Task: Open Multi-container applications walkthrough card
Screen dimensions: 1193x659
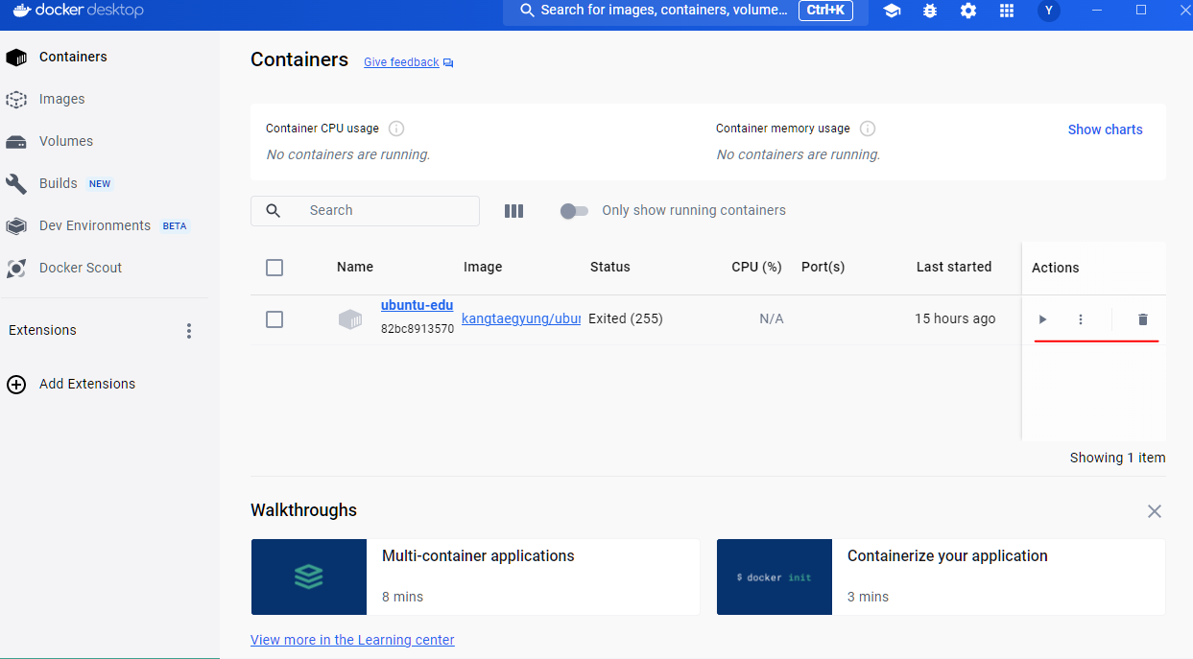Action: point(475,577)
